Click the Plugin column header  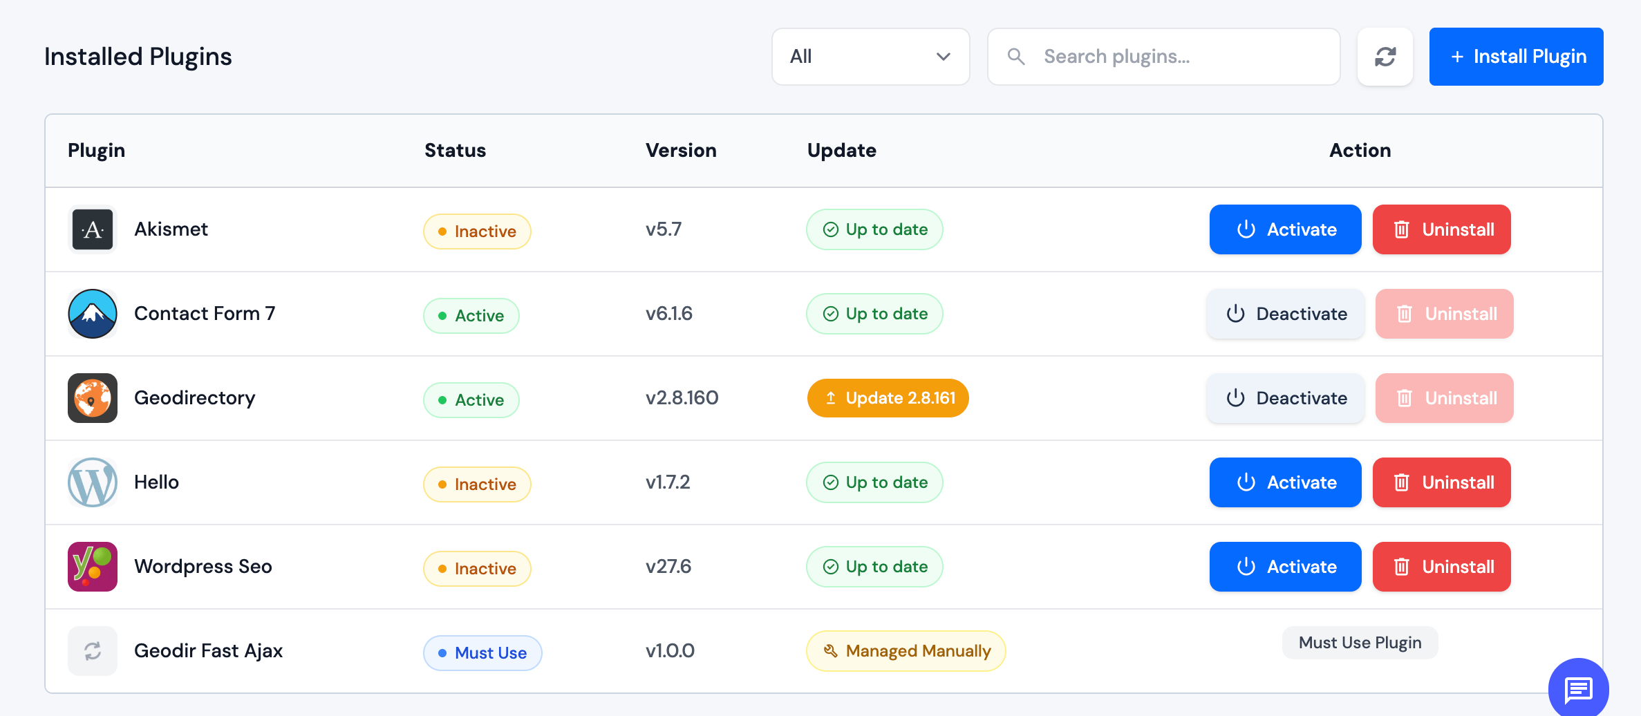pyautogui.click(x=97, y=151)
